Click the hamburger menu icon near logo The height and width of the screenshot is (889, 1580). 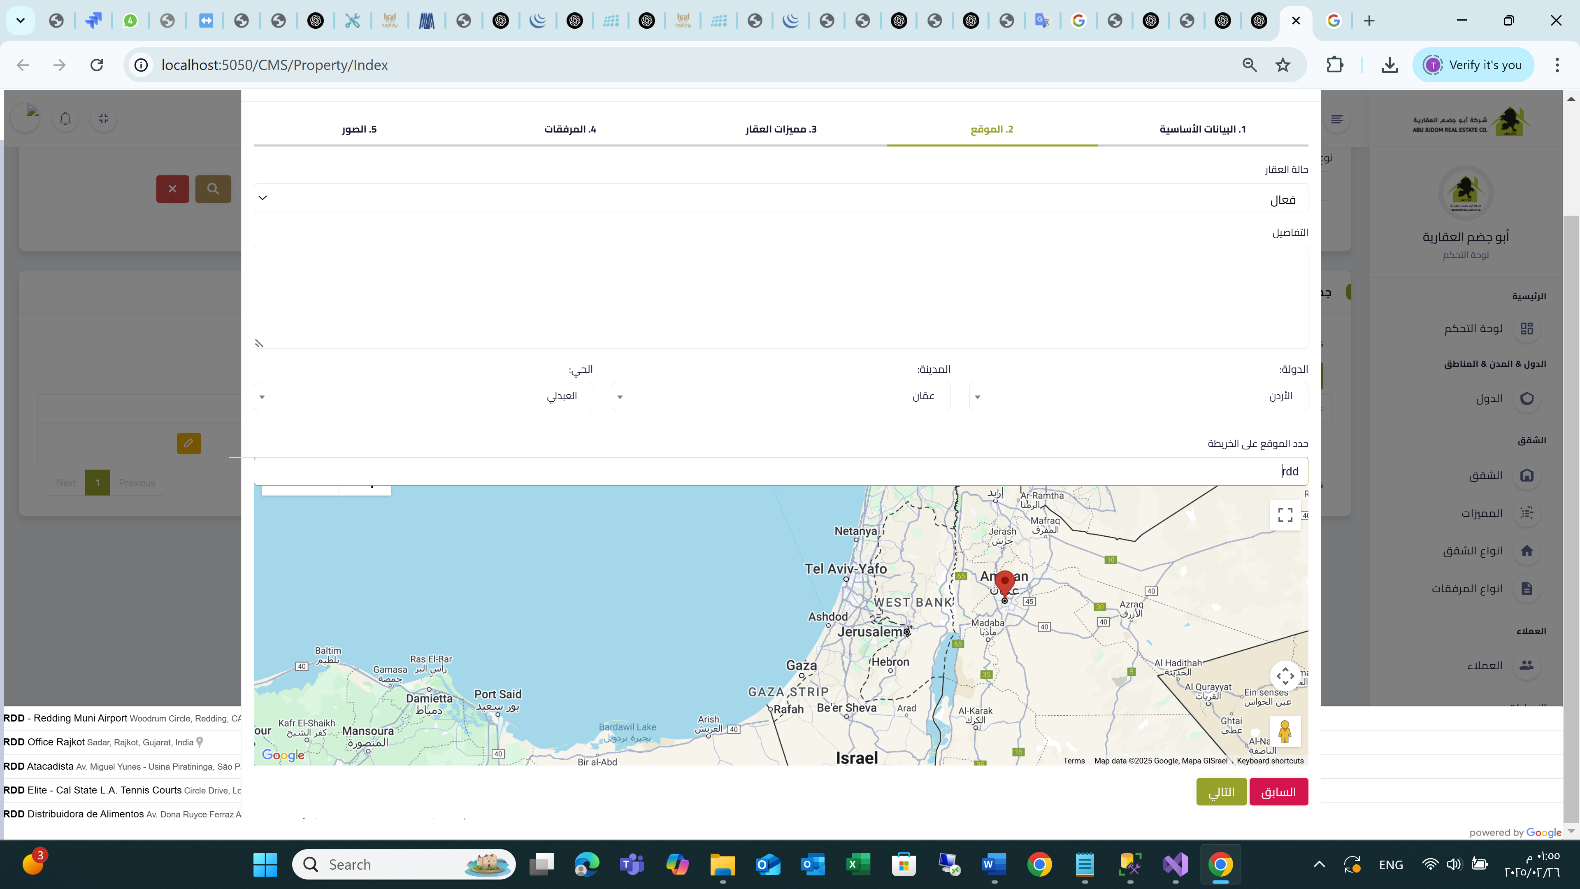point(1337,119)
